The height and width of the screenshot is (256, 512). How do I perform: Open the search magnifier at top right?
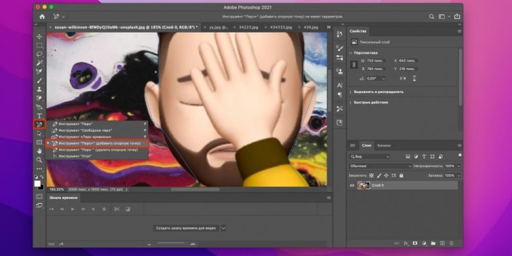(x=431, y=16)
